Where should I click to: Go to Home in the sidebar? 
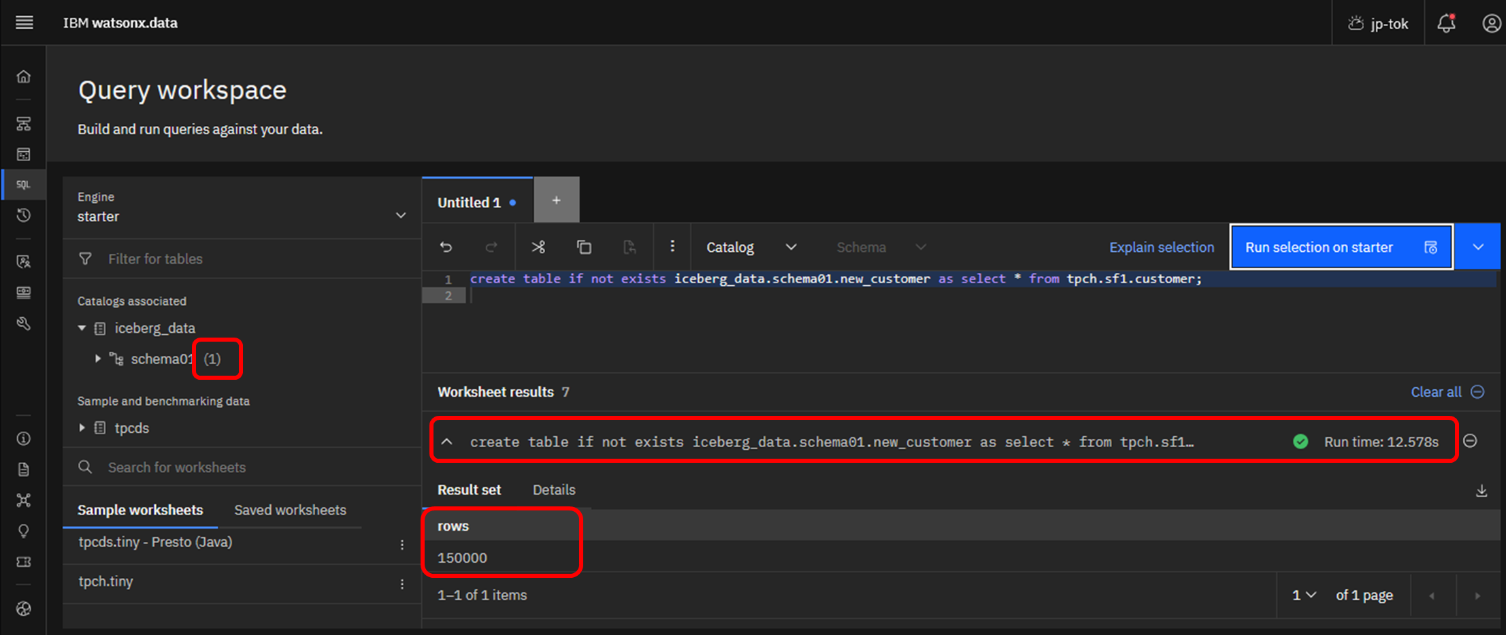(x=24, y=76)
